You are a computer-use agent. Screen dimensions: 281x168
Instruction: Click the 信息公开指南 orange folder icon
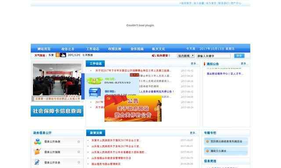coord(37,151)
